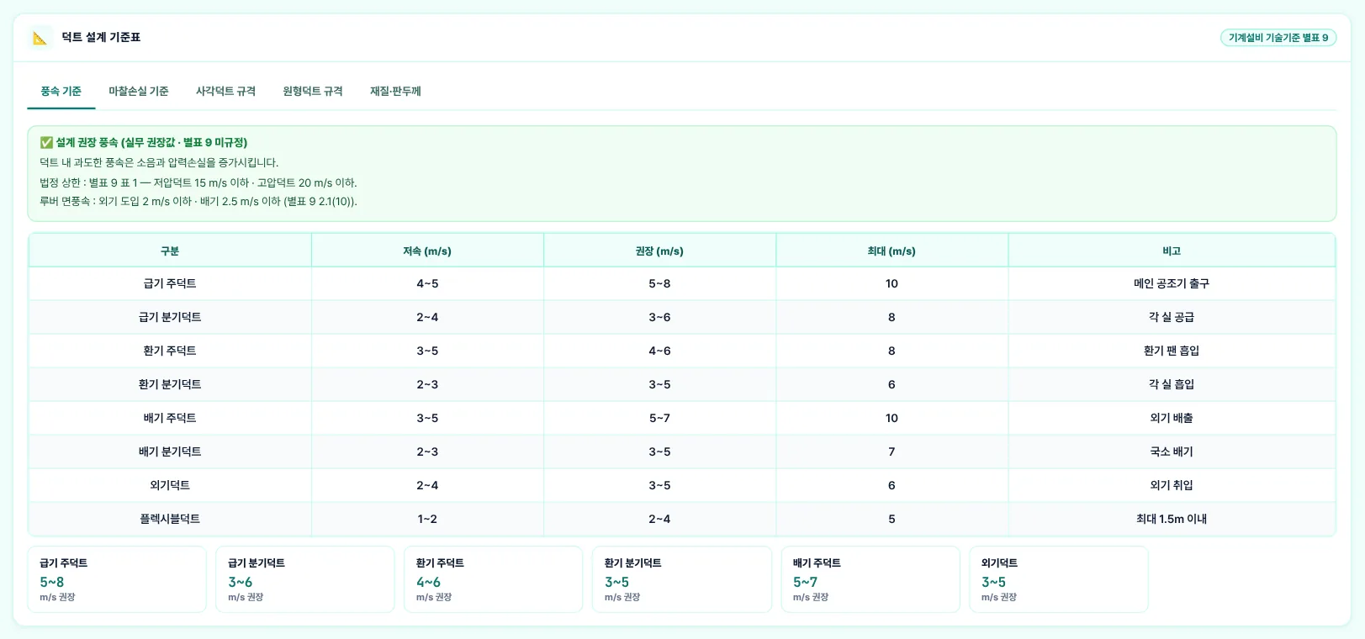The width and height of the screenshot is (1365, 639).
Task: Select the 급기 주덕트 table row label
Action: point(170,284)
